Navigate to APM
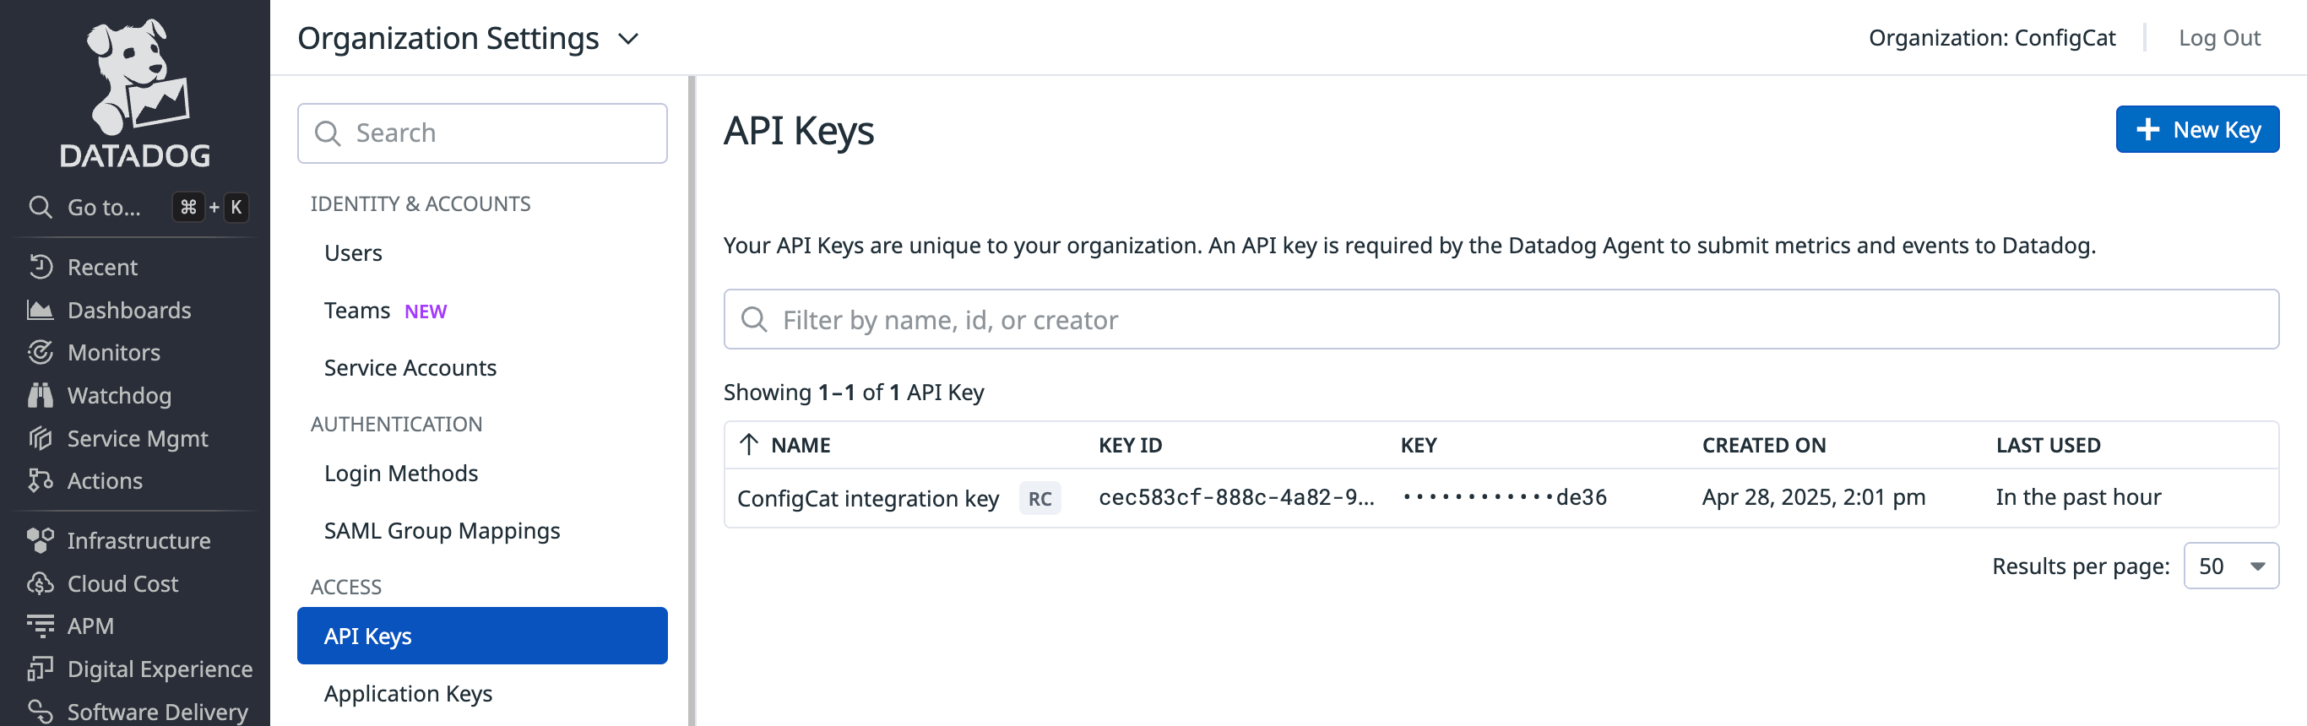This screenshot has height=726, width=2307. [90, 626]
